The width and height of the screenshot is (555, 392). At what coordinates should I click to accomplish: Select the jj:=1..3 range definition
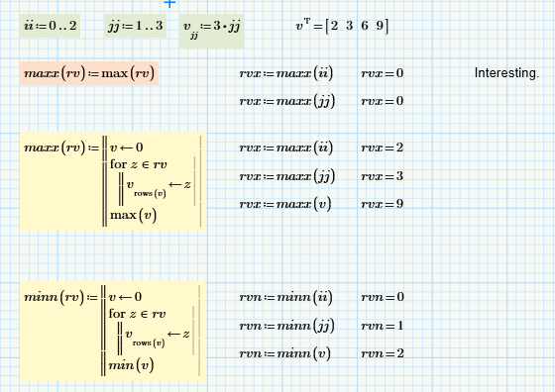tap(135, 26)
